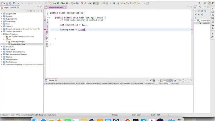Image resolution: width=215 pixels, height=121 pixels.
Task: Click the green Run button
Action: coord(58,3)
